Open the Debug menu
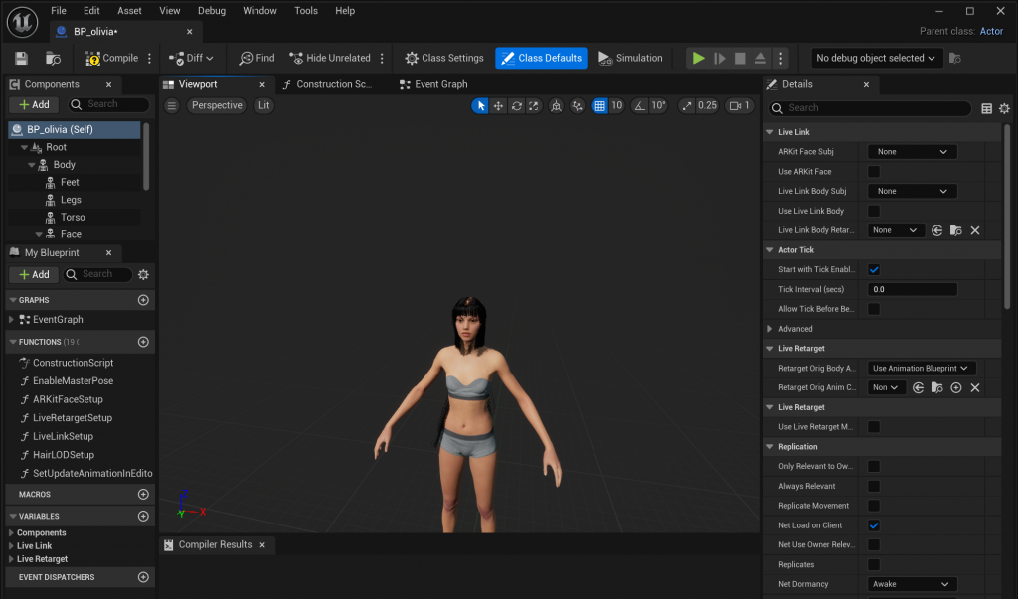Screen dimensions: 1018x599 coord(211,11)
